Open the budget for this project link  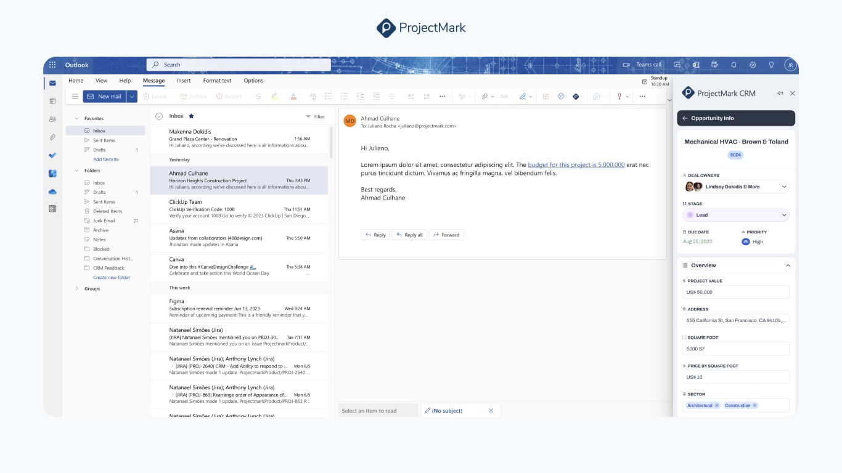coord(576,165)
